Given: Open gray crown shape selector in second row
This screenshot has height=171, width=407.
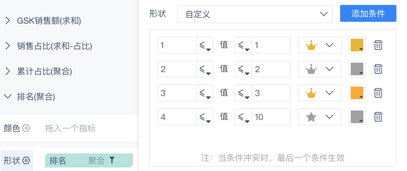Looking at the screenshot, I should (320, 69).
